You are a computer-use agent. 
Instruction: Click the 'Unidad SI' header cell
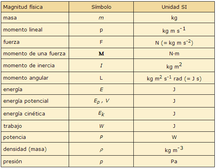pyautogui.click(x=174, y=7)
